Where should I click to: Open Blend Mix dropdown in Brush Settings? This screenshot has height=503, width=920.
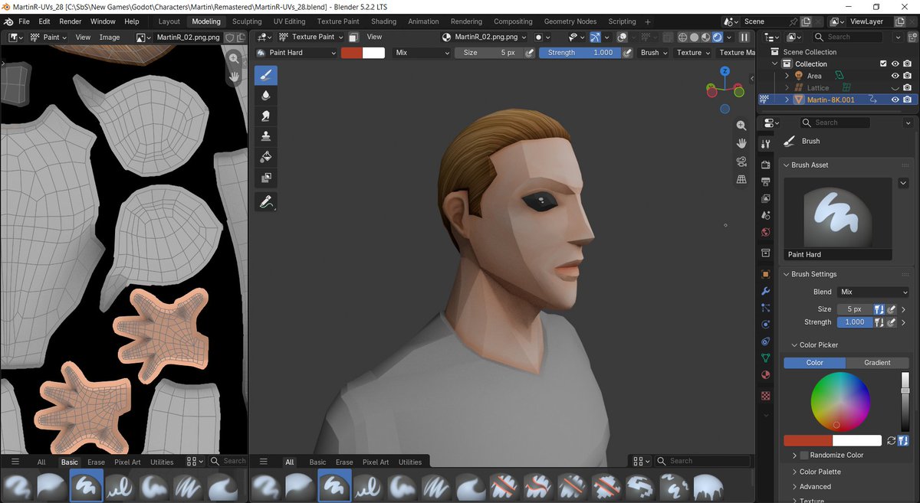[873, 292]
